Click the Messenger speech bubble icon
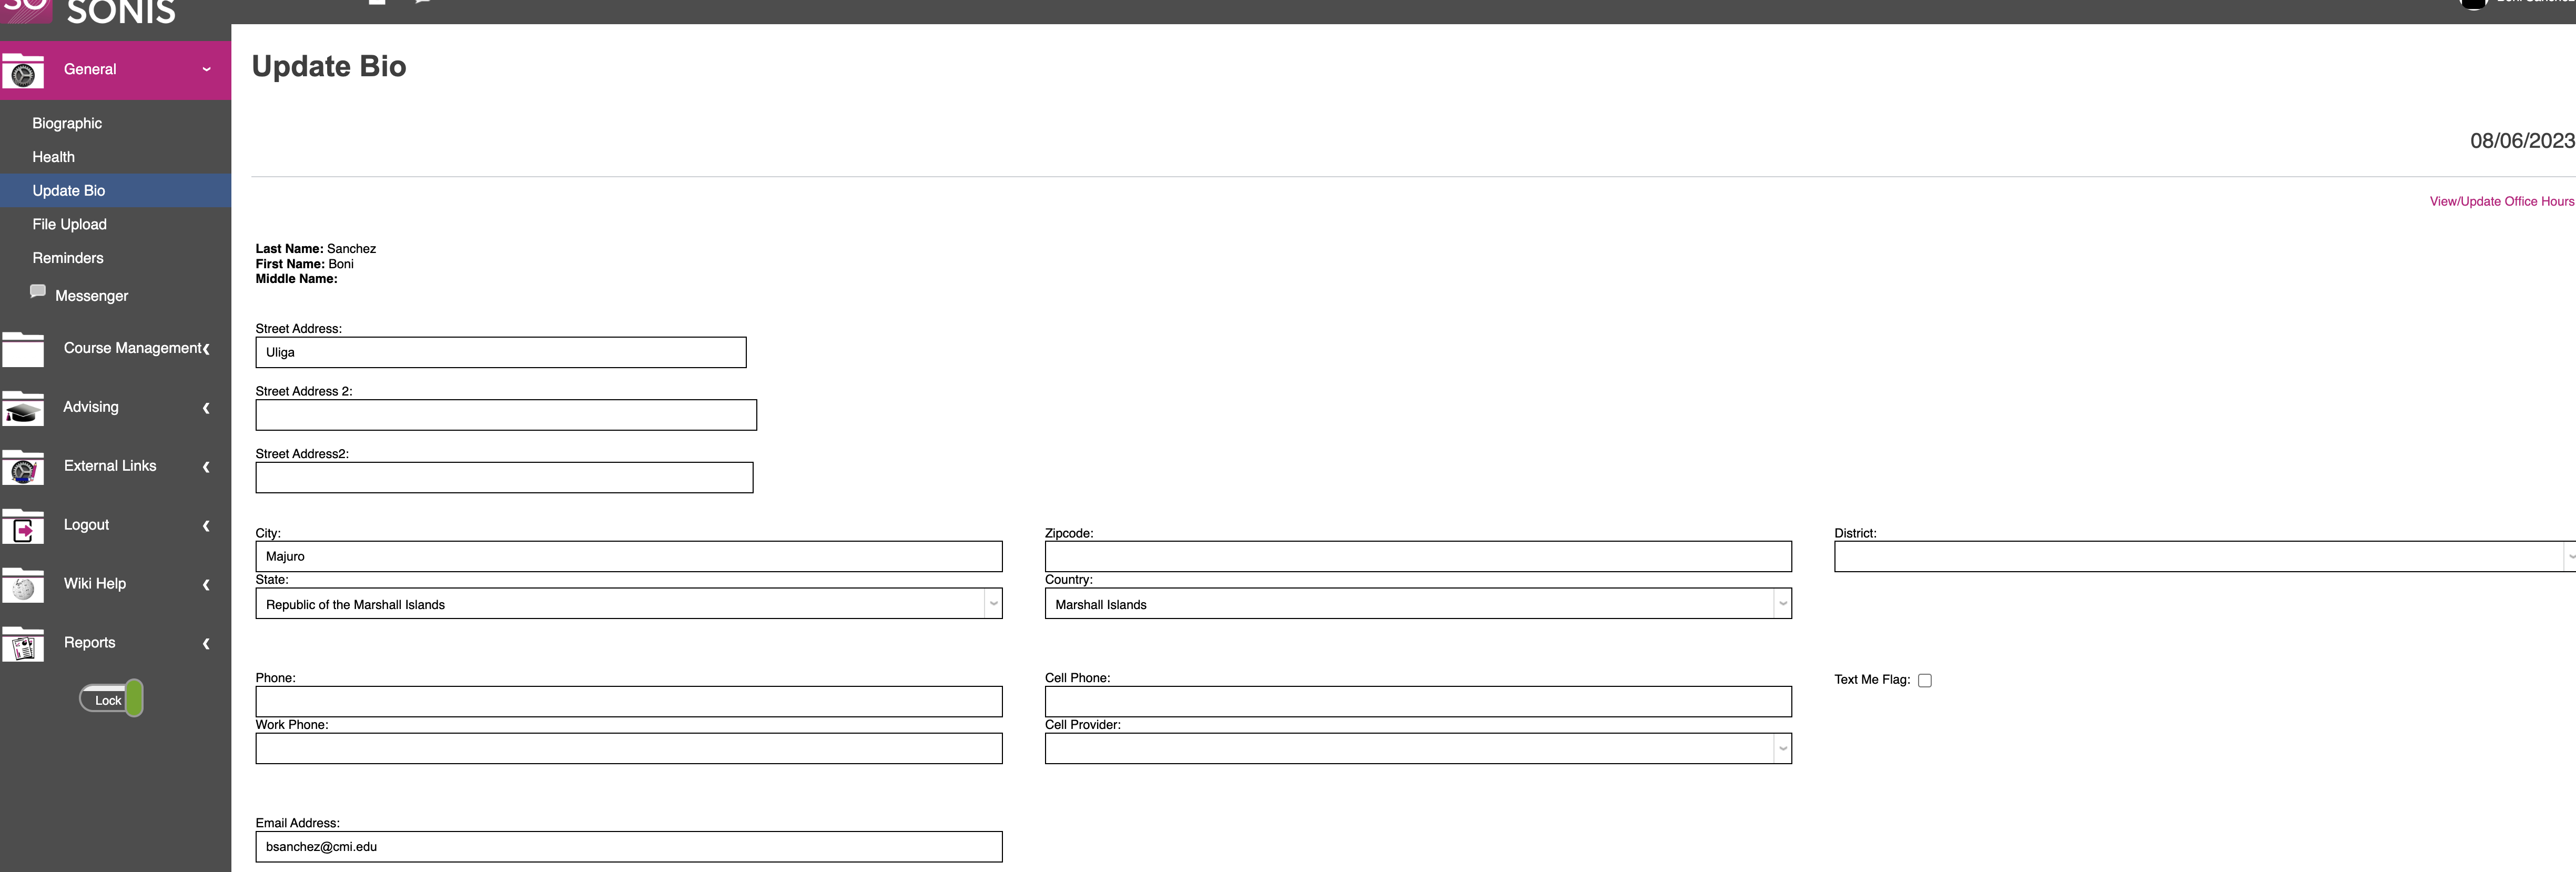2576x872 pixels. 38,291
